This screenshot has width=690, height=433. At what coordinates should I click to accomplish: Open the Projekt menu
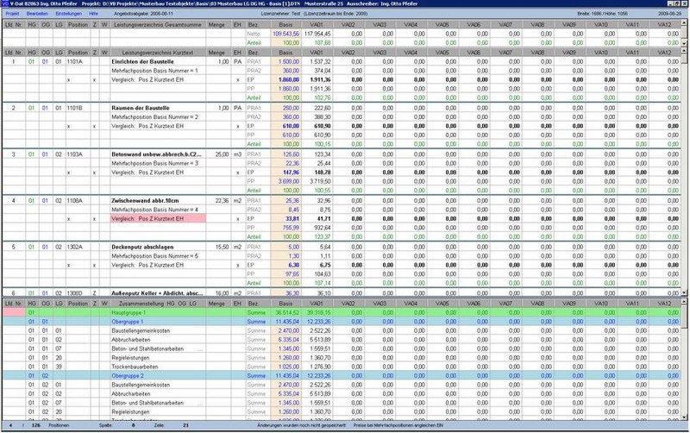13,15
